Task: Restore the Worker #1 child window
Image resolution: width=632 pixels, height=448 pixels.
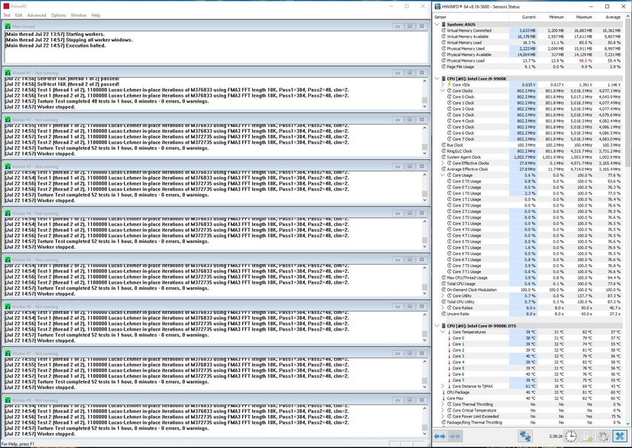Action: pyautogui.click(x=409, y=73)
